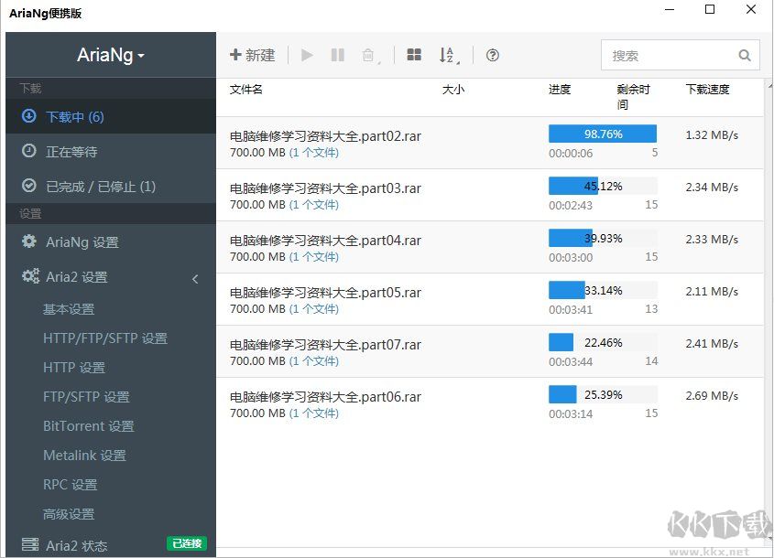The width and height of the screenshot is (774, 558).
Task: Click the 搜索 search input field
Action: [x=669, y=55]
